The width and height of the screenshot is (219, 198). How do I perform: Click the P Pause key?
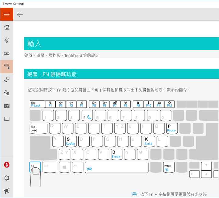coord(172,128)
